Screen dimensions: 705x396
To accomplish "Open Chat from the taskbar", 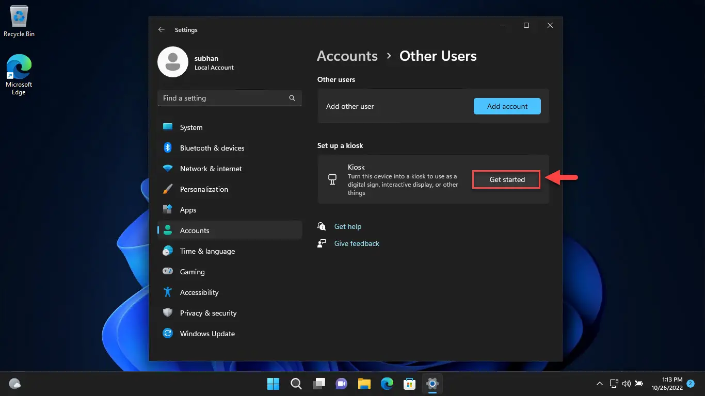I will tap(342, 384).
